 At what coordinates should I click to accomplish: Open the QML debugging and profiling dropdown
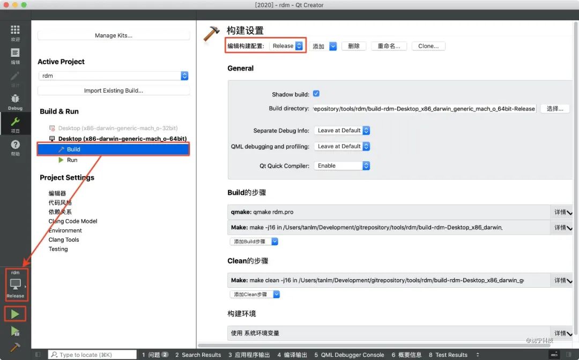click(342, 146)
